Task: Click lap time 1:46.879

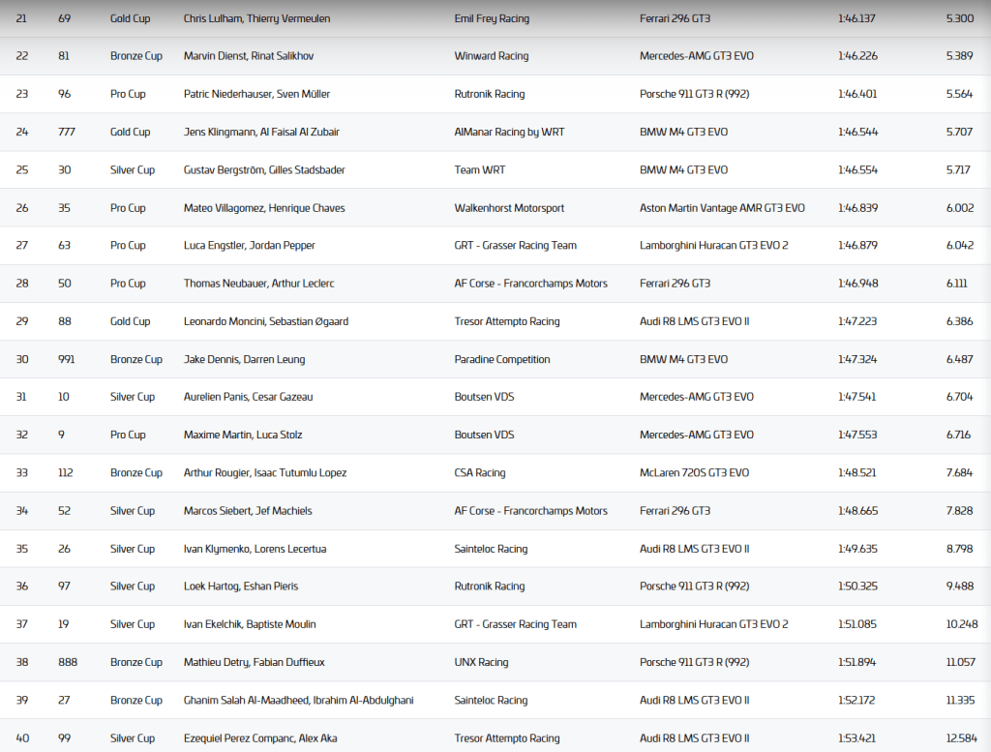Action: coord(857,245)
